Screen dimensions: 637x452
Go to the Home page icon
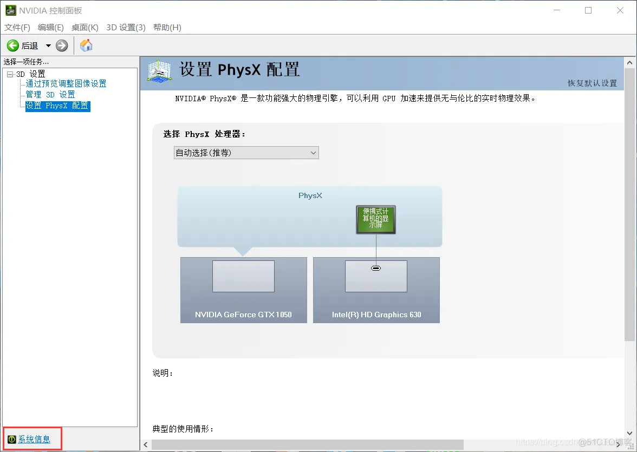[86, 45]
